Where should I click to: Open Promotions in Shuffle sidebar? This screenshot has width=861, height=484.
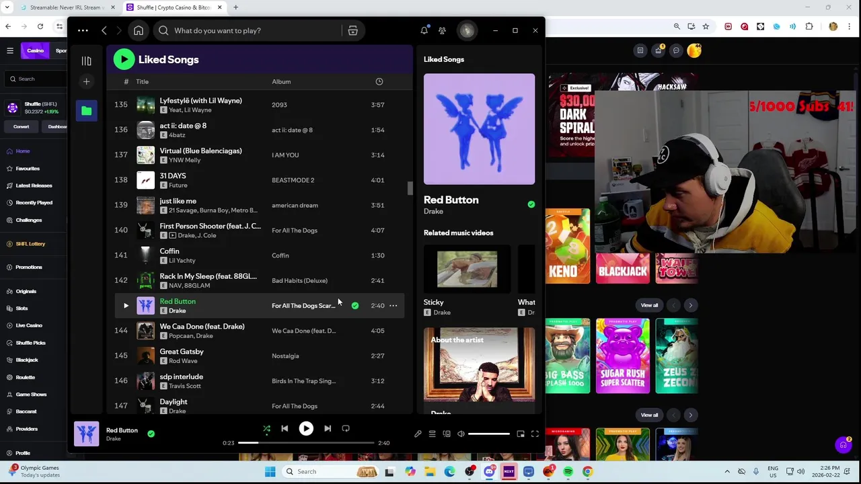click(28, 268)
